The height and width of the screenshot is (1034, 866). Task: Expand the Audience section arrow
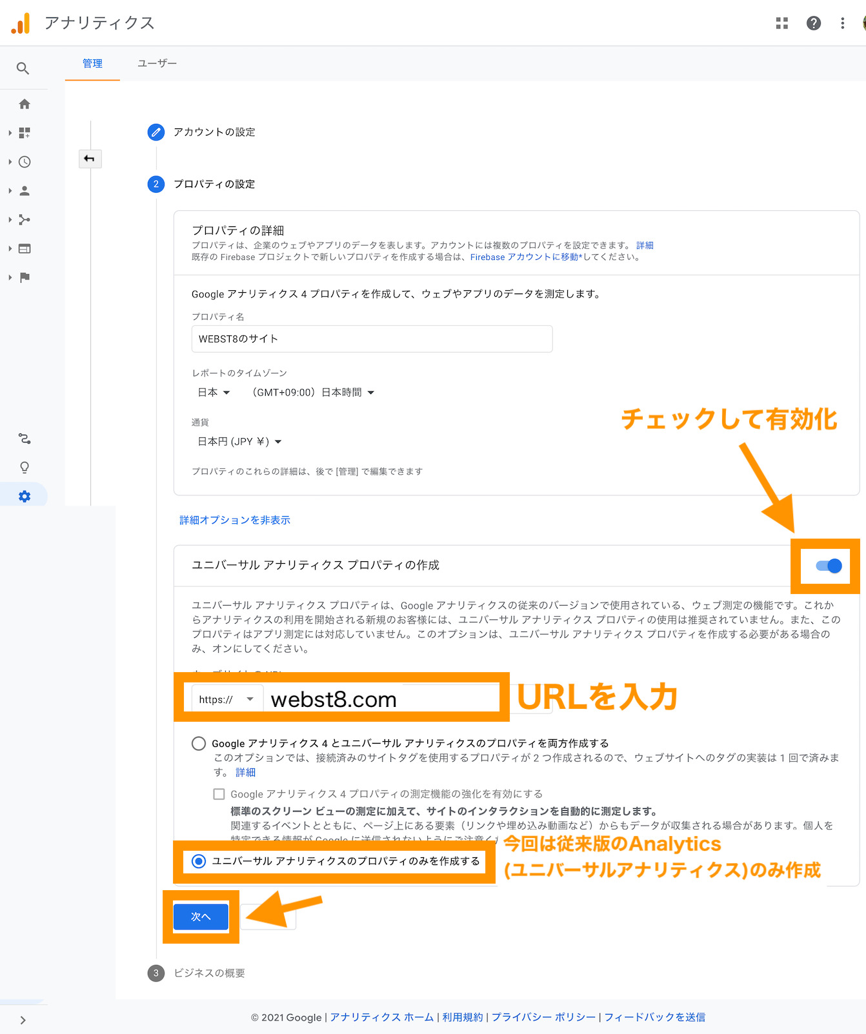pos(10,191)
